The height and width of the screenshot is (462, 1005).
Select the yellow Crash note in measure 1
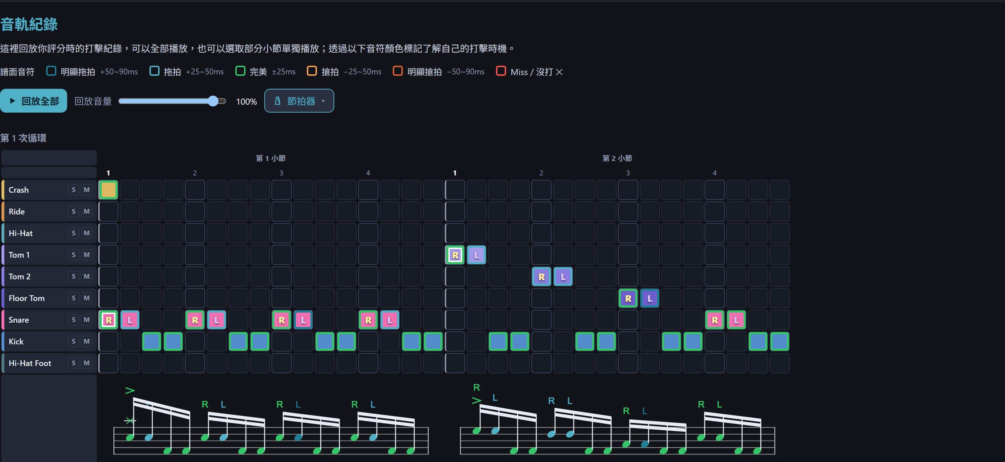108,190
